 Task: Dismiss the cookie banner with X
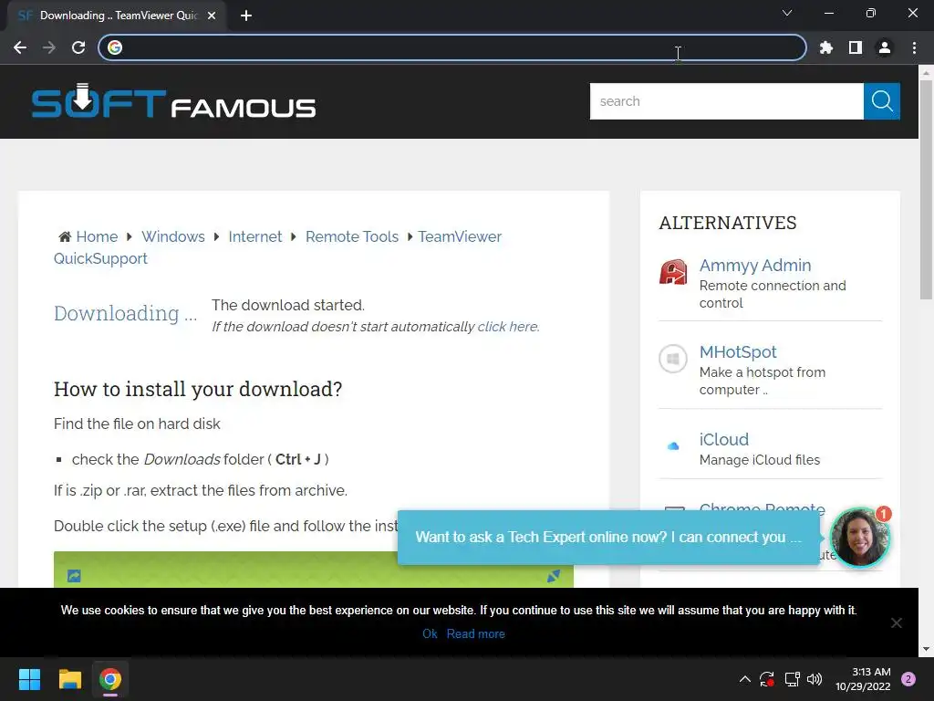pos(896,623)
